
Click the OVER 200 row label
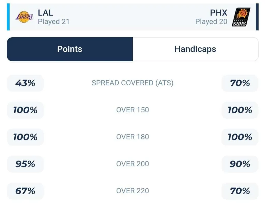[132, 164]
